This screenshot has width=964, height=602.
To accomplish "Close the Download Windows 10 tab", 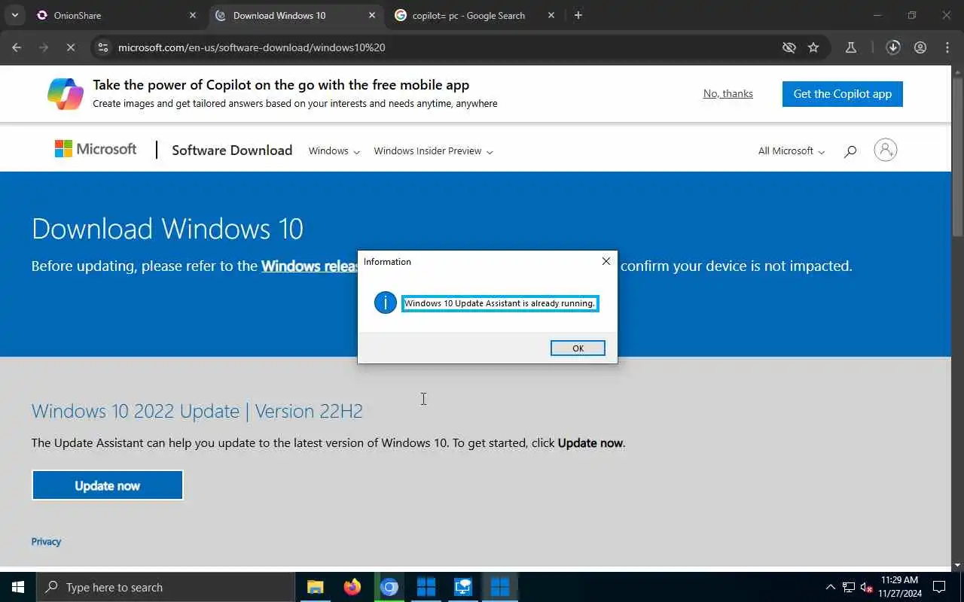I will pos(372,15).
